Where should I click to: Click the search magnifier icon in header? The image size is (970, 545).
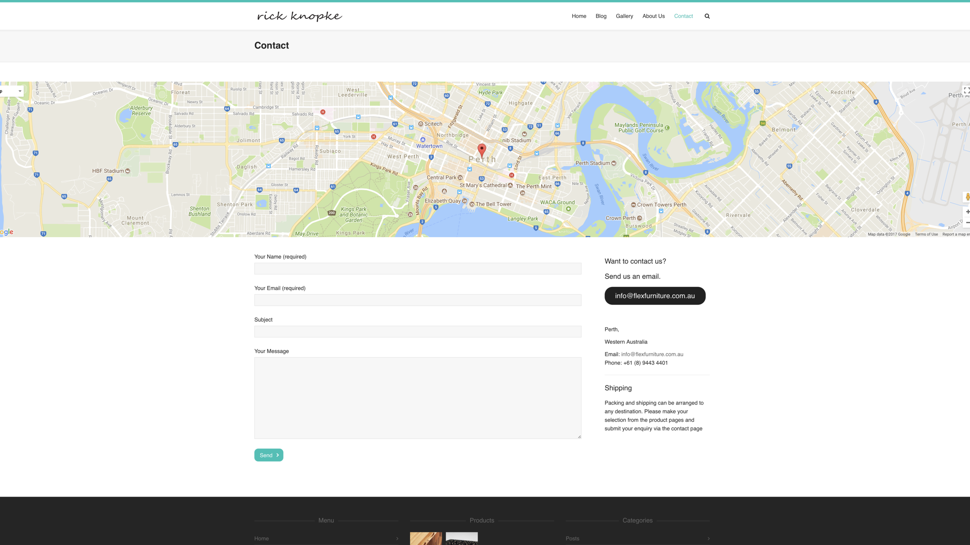707,16
